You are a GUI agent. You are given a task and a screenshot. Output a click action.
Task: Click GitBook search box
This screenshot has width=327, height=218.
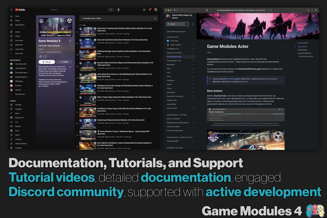[177, 24]
